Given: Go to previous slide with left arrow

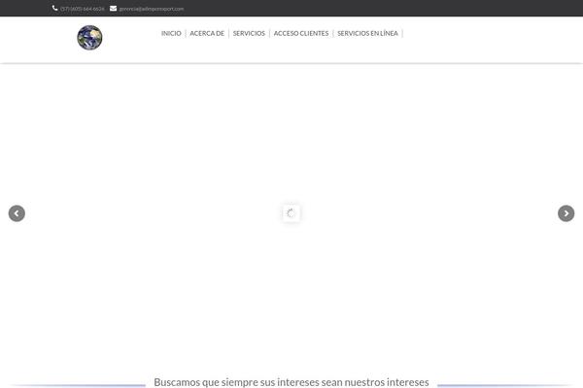Looking at the screenshot, I should tap(17, 213).
